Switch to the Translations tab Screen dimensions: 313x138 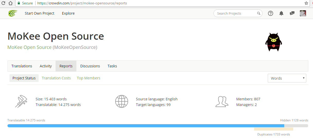(x=22, y=66)
